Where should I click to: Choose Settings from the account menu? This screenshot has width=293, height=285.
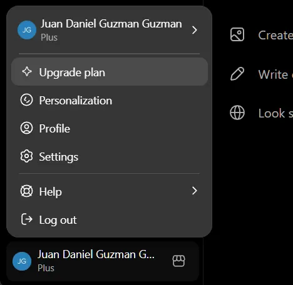110,156
